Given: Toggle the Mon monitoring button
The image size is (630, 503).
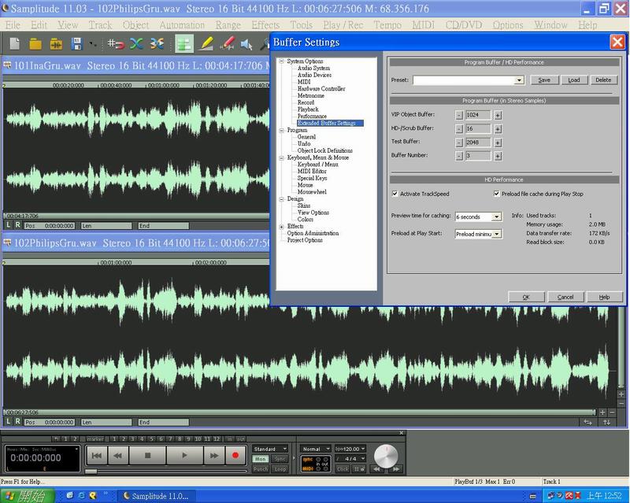Looking at the screenshot, I should pos(261,459).
